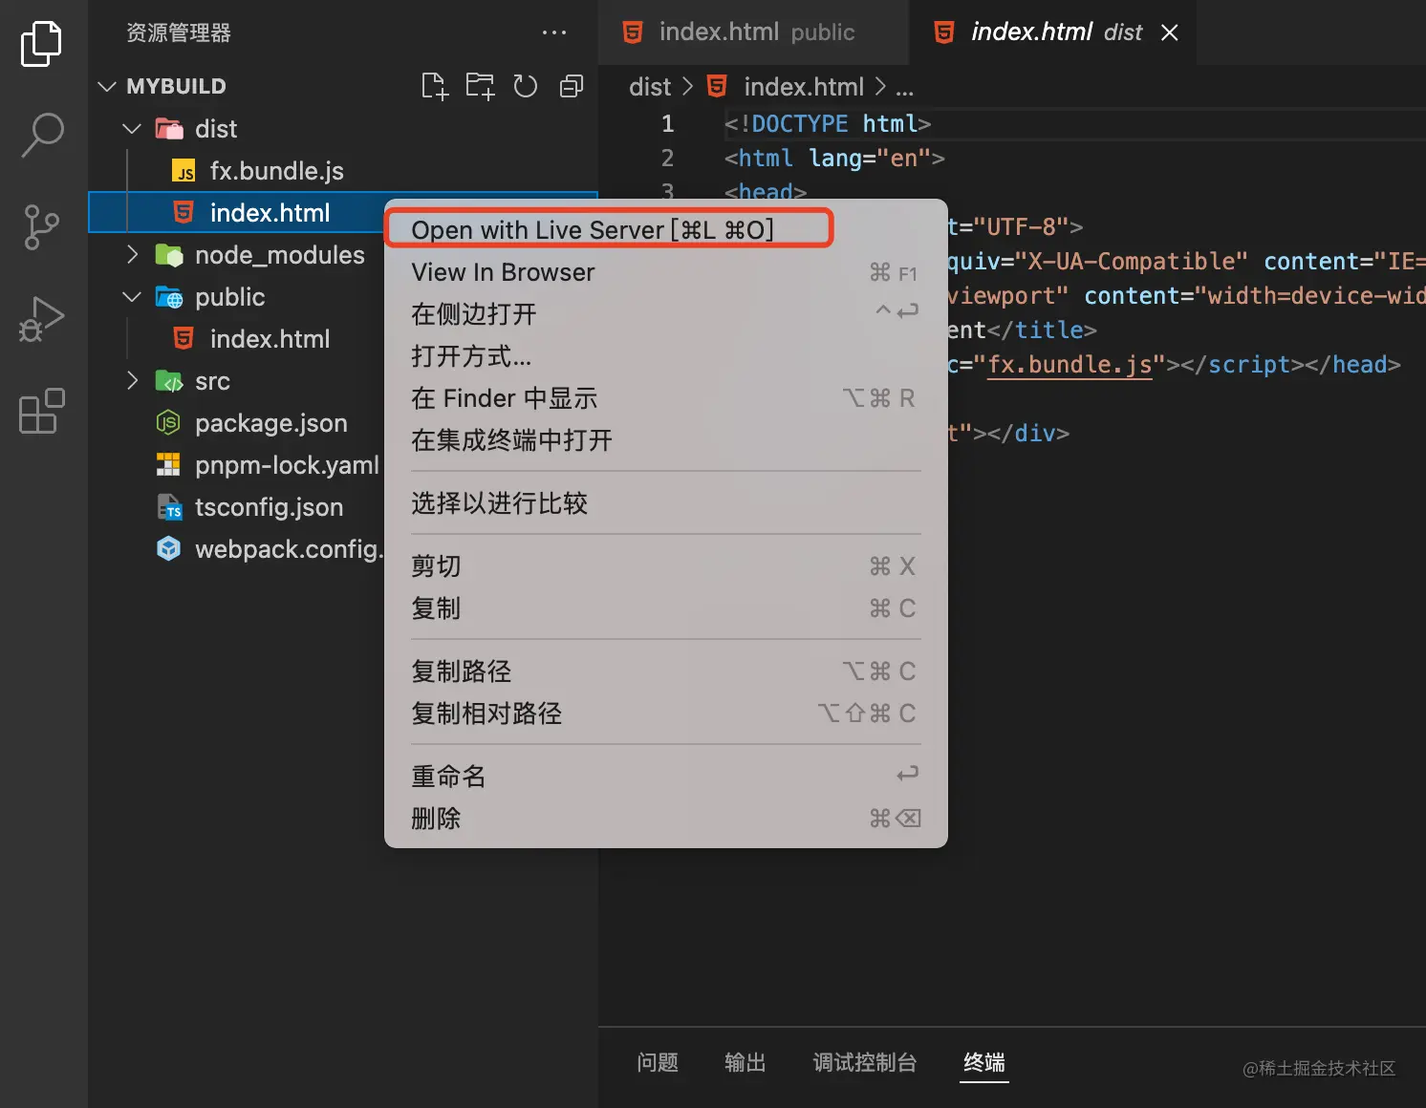This screenshot has width=1426, height=1108.
Task: Click the pnpm-lock.yaml file icon
Action: [x=168, y=465]
